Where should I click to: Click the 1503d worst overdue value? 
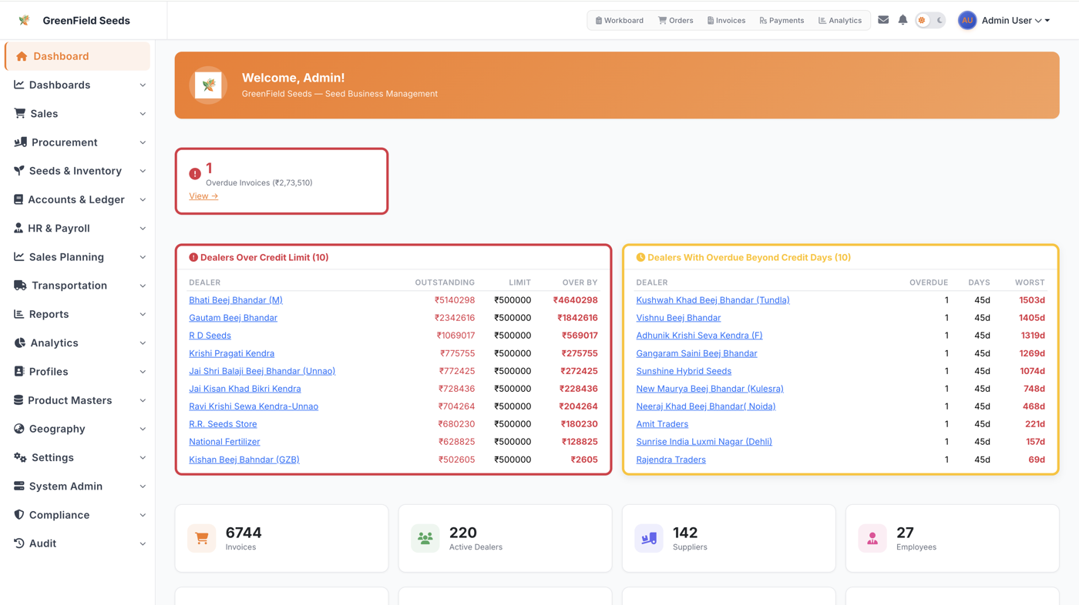point(1032,300)
